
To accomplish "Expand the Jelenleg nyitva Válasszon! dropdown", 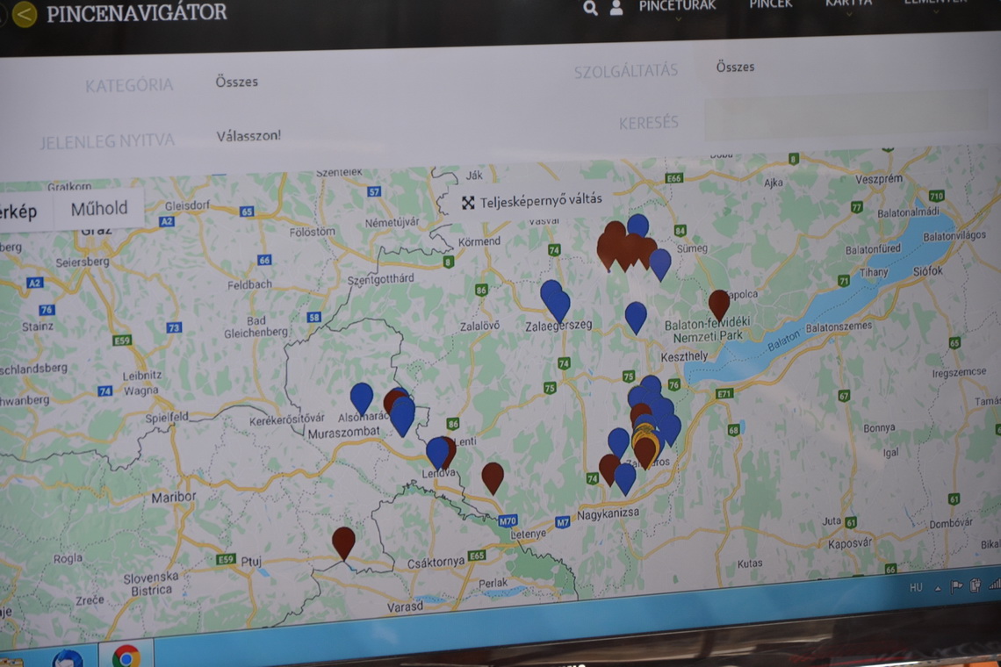I will click(248, 136).
